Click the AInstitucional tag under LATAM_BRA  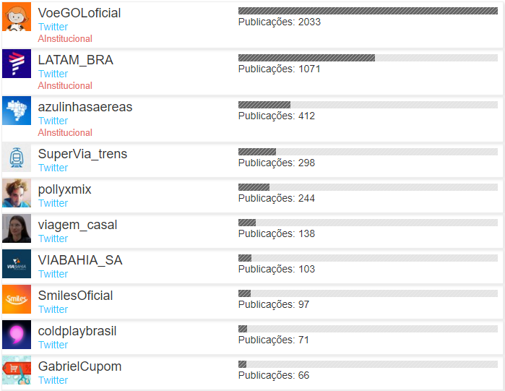(x=65, y=86)
